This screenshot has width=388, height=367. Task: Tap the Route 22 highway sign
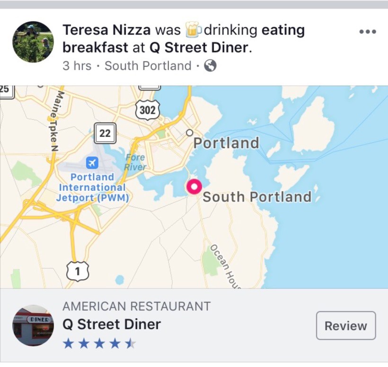pyautogui.click(x=105, y=134)
